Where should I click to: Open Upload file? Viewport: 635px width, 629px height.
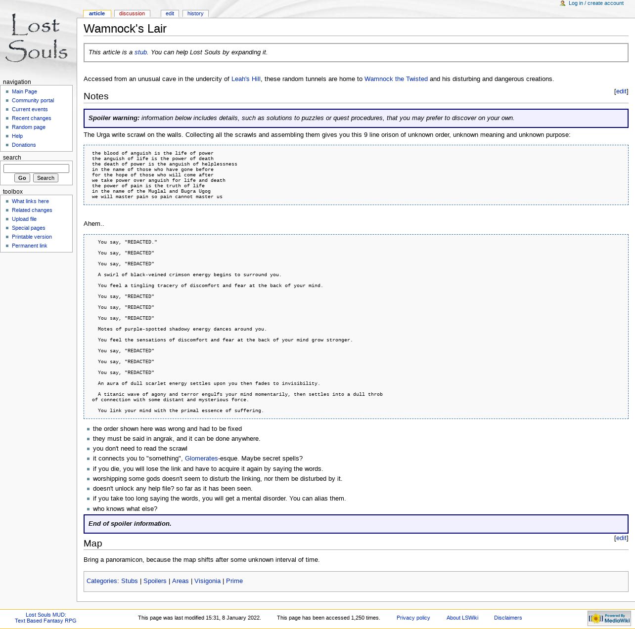tap(24, 219)
